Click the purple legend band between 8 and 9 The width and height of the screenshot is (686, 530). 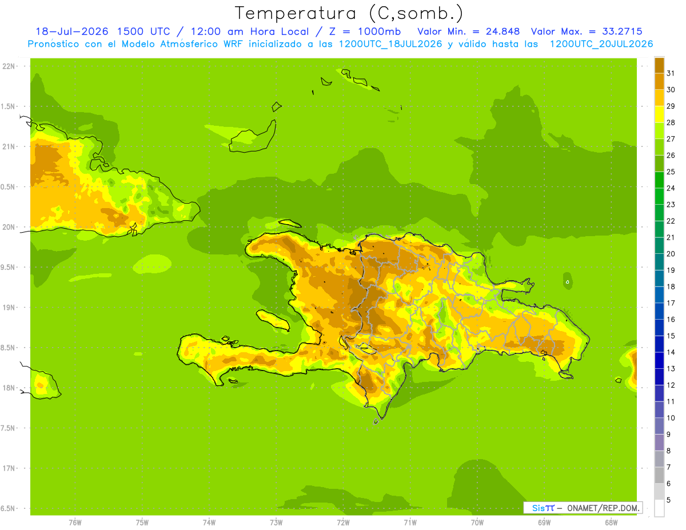tap(659, 442)
